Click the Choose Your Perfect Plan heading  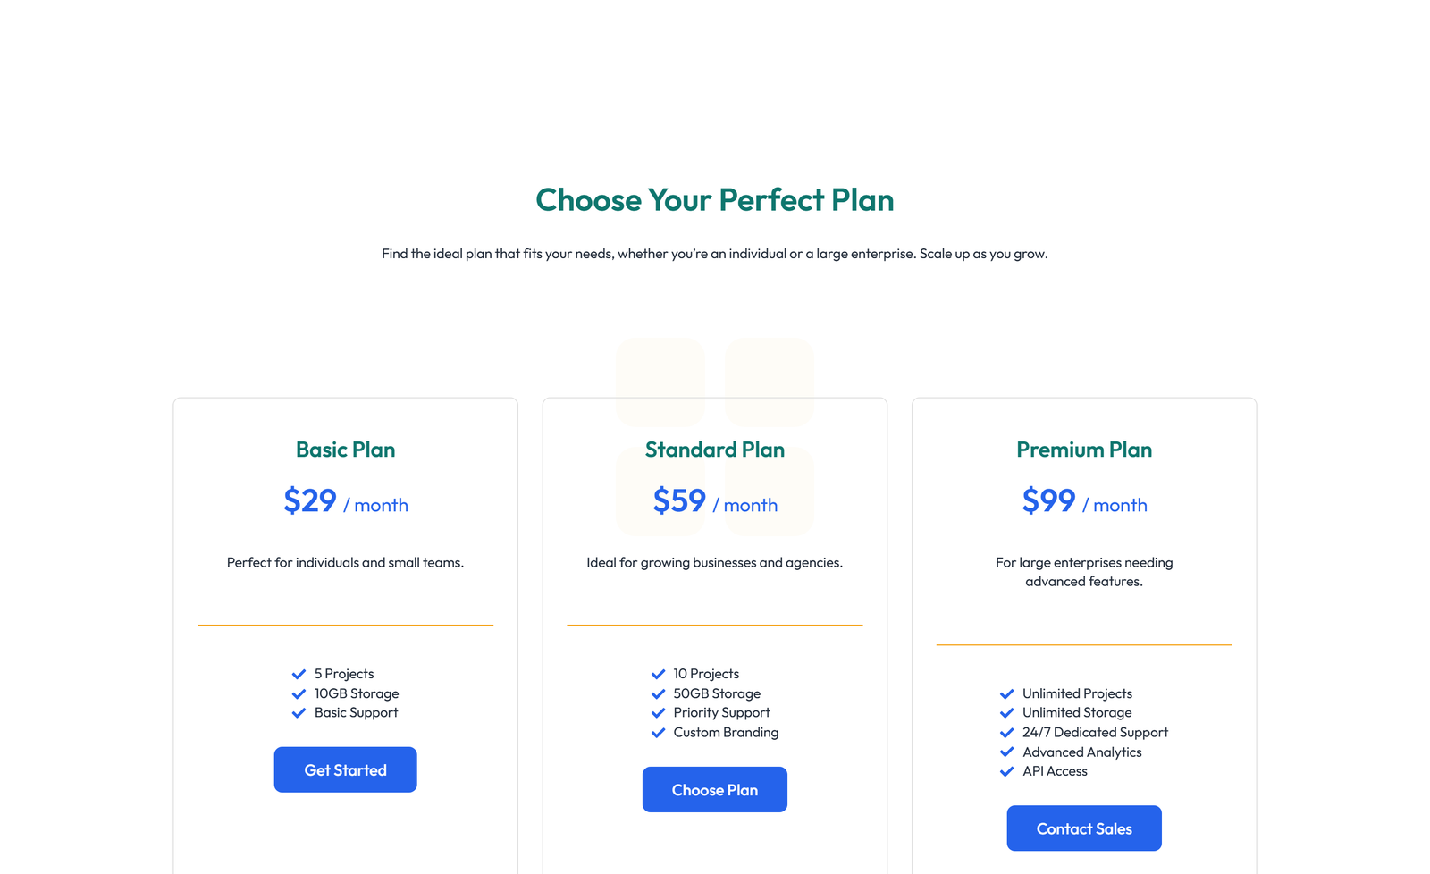tap(714, 200)
